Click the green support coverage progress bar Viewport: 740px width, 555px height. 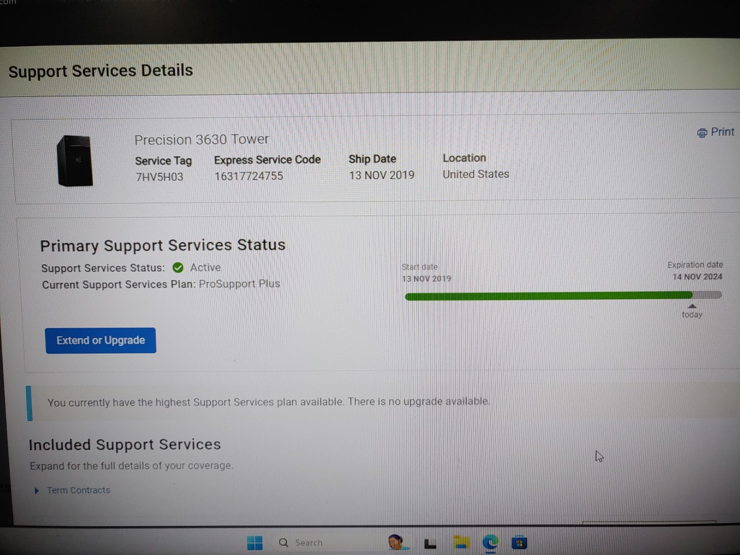tap(548, 295)
